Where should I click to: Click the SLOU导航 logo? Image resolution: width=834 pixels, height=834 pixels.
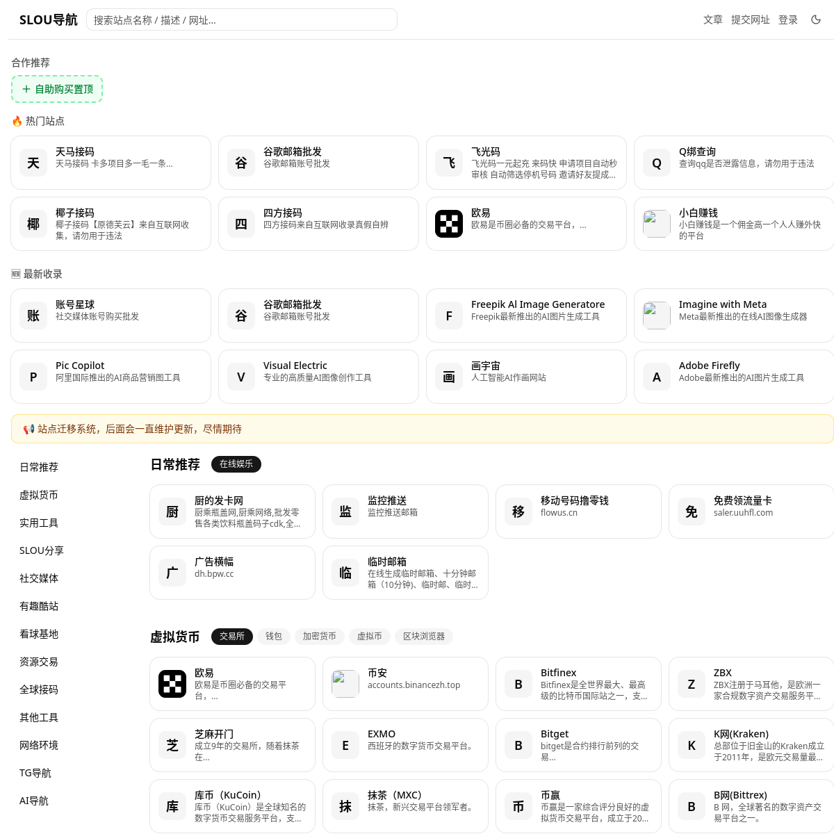pyautogui.click(x=49, y=19)
